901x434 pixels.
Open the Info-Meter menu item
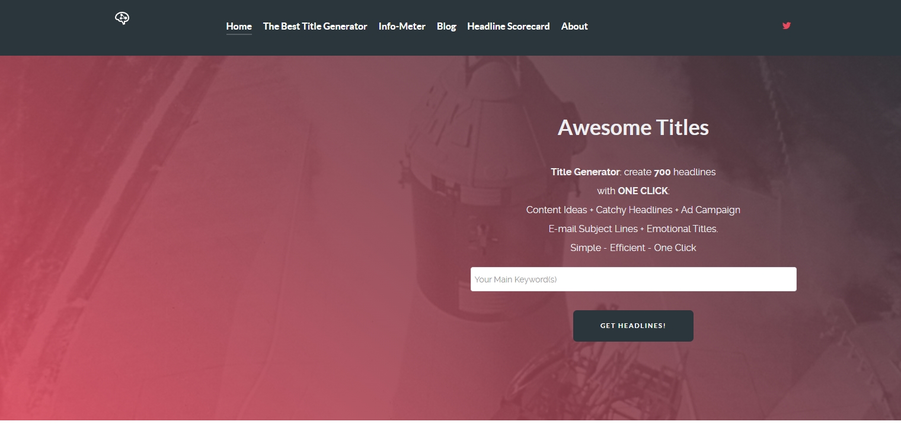tap(402, 26)
